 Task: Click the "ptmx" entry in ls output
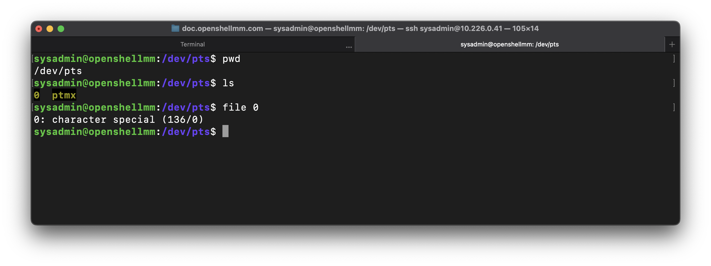(64, 95)
